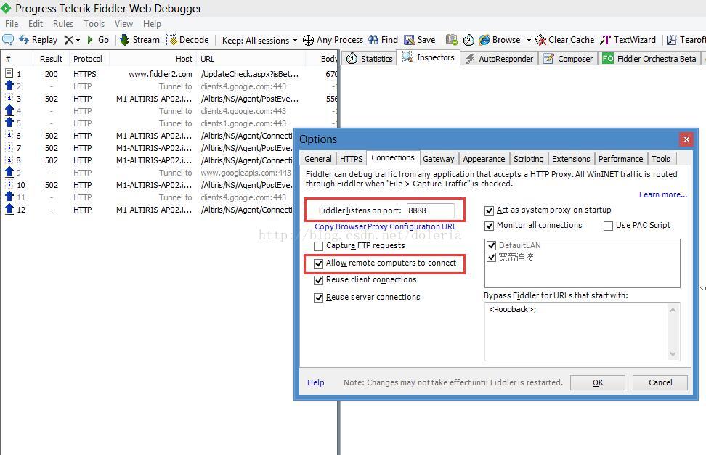Select the Appearance tab in Options
706x455 pixels.
coord(484,159)
